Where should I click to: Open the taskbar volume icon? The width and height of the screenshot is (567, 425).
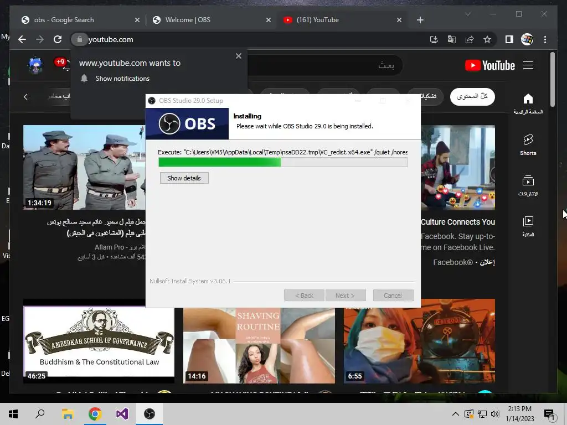point(495,414)
